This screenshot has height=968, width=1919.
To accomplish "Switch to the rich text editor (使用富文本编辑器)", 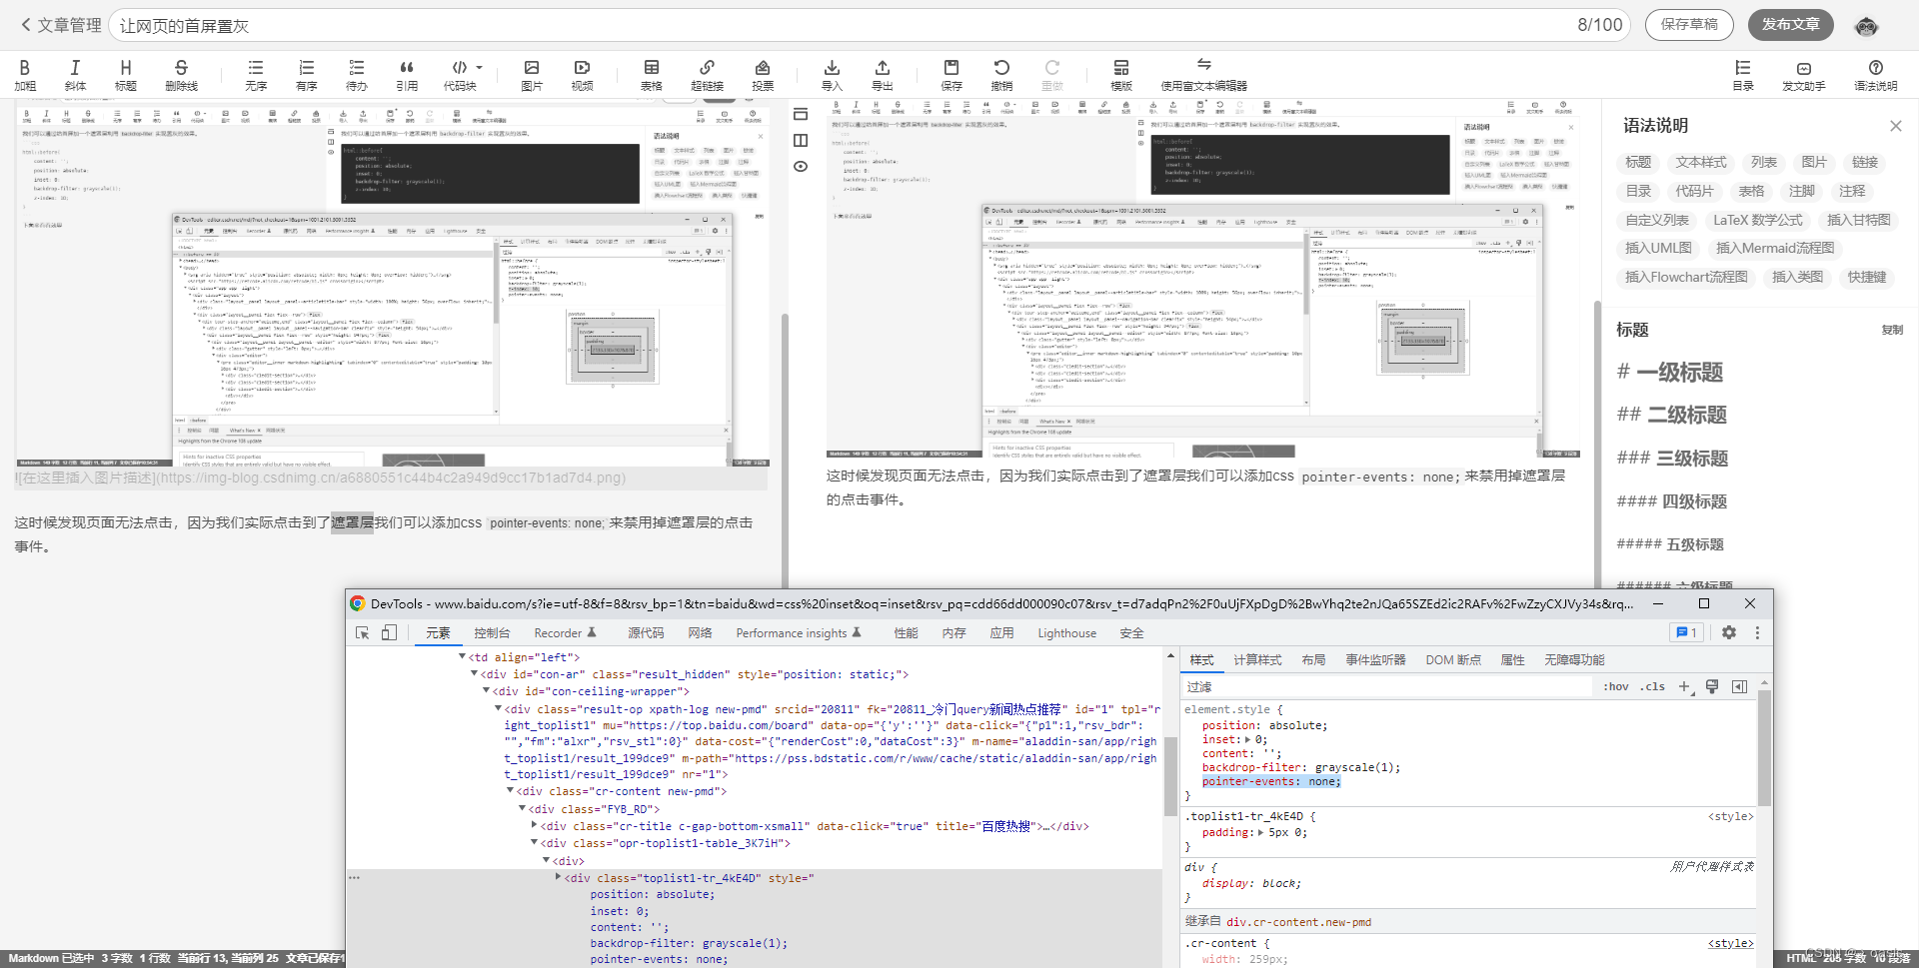I will tap(1203, 75).
